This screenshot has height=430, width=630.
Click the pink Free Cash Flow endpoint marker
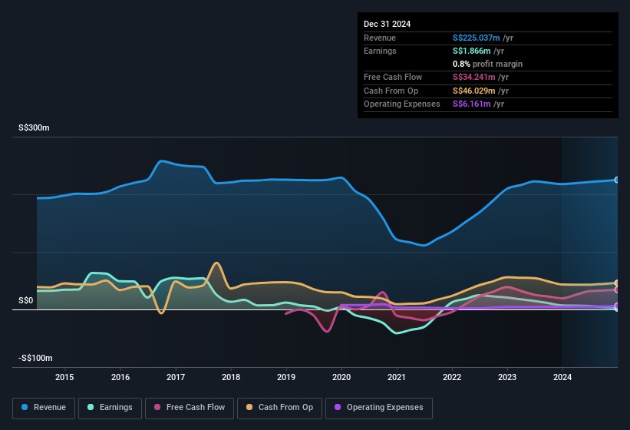tap(616, 289)
